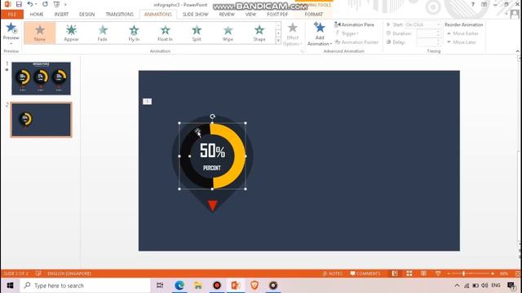Open the Windows Start menu

tap(10, 286)
